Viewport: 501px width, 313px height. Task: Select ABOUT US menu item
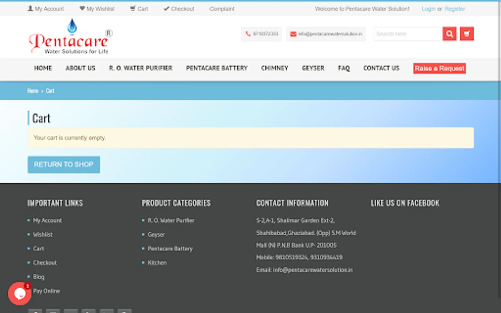(80, 68)
